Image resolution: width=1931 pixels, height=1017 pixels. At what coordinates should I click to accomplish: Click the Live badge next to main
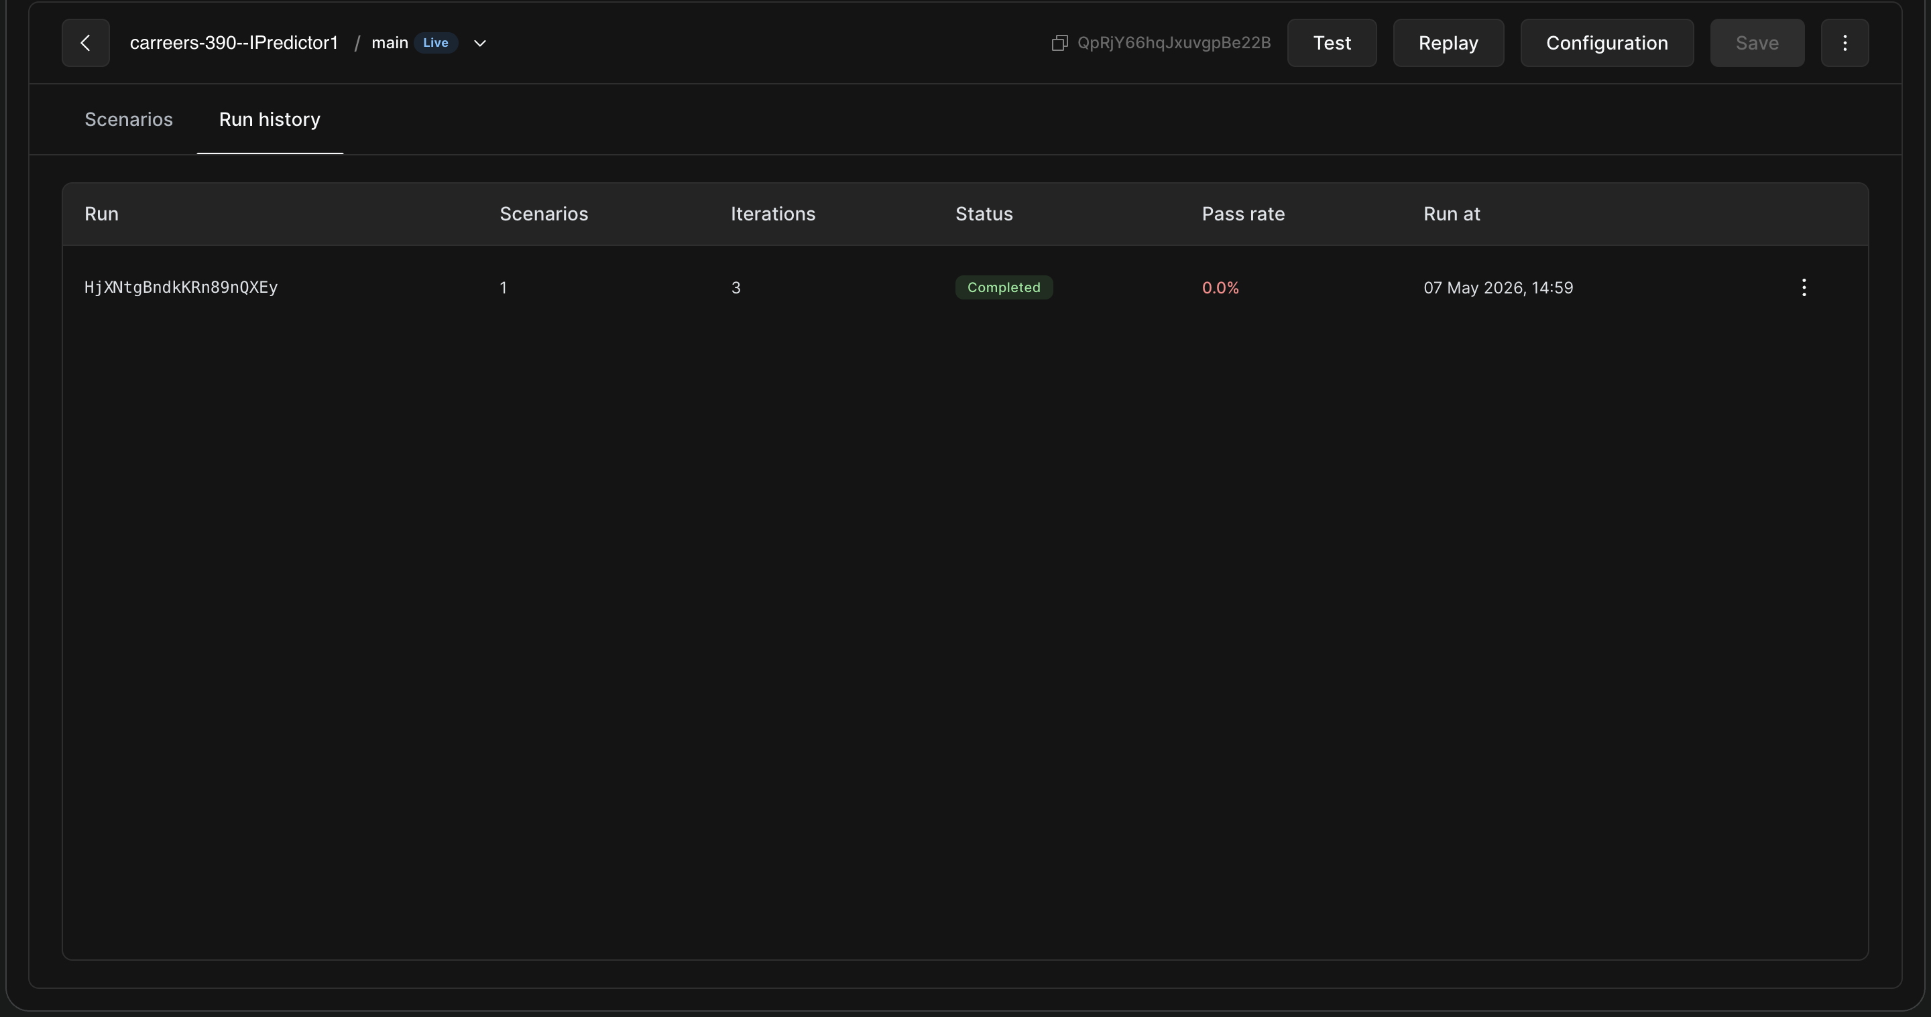[436, 43]
